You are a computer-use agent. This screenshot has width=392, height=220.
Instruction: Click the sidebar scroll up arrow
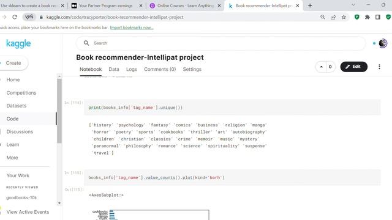click(x=59, y=76)
